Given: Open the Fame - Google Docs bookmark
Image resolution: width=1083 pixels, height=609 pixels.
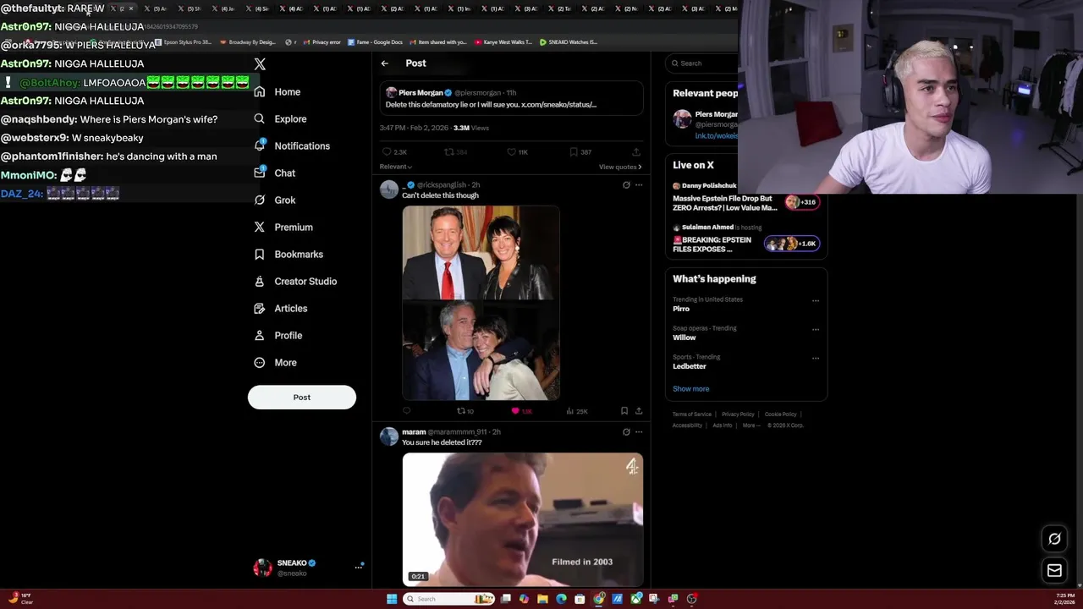Looking at the screenshot, I should pos(375,41).
